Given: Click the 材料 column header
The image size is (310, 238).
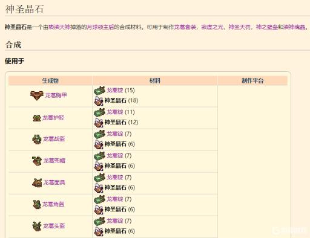Looking at the screenshot, I should 155,81.
